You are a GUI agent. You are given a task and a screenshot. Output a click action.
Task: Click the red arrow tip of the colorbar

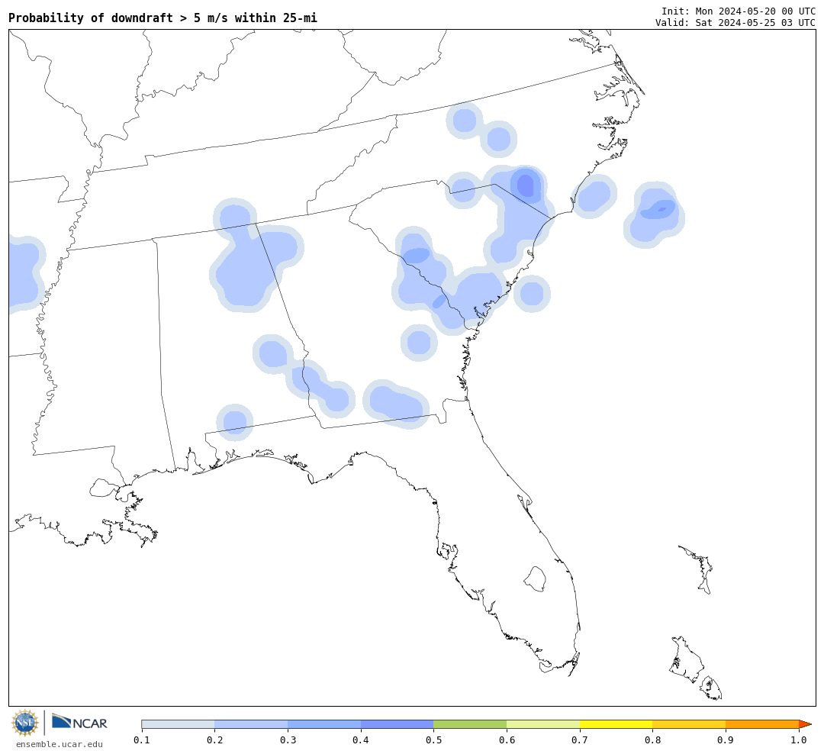(x=805, y=724)
